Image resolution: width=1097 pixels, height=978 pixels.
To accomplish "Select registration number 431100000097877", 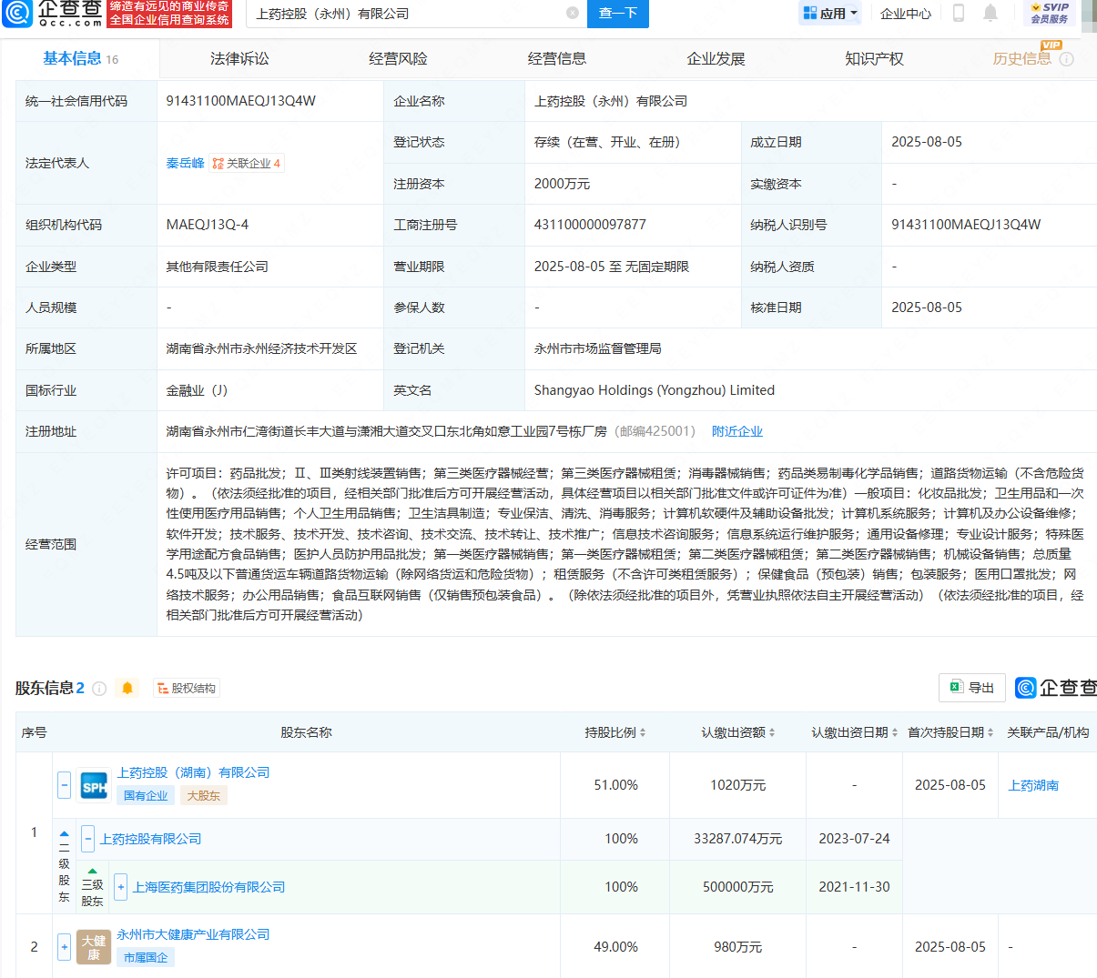I will point(590,225).
